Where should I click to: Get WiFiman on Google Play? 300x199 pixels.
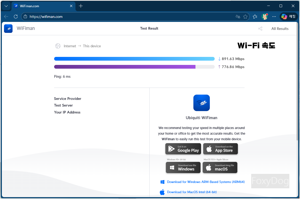[183, 149]
